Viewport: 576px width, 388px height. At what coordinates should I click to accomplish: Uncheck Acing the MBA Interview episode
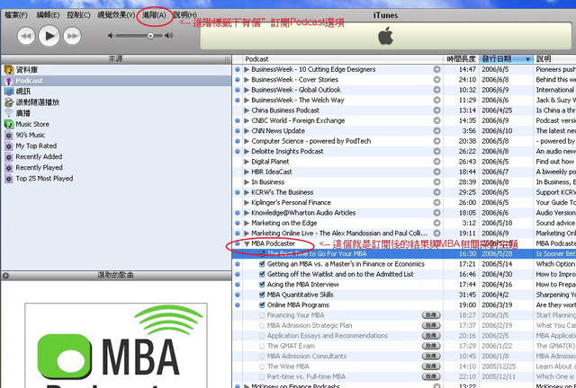[262, 285]
